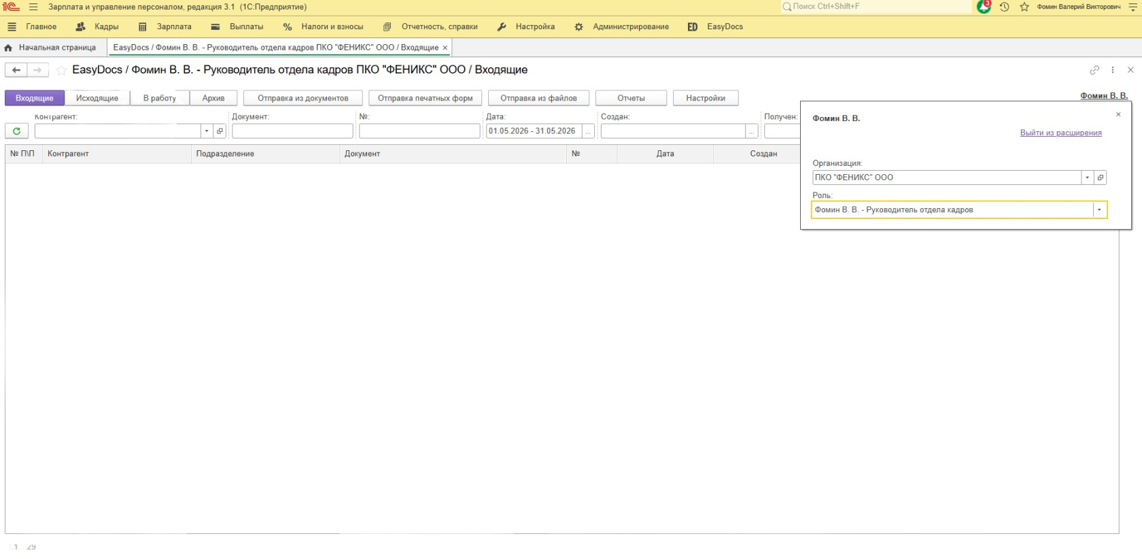Open the history clock icon
This screenshot has width=1142, height=559.
(1004, 7)
